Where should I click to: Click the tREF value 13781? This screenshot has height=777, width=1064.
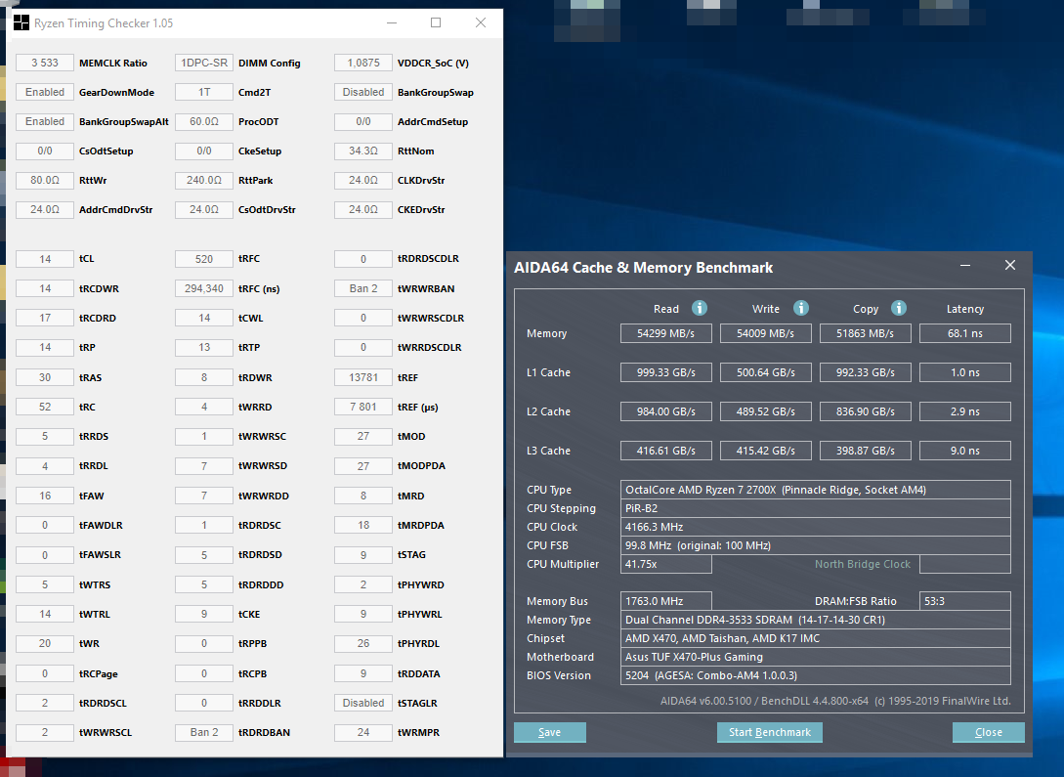point(363,377)
